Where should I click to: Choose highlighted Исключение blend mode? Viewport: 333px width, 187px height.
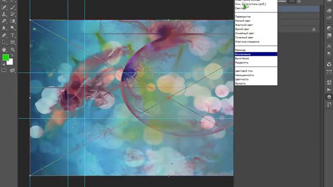(256, 54)
